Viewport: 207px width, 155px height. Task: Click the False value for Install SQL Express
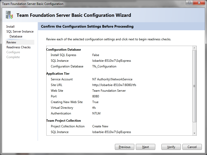(96, 55)
